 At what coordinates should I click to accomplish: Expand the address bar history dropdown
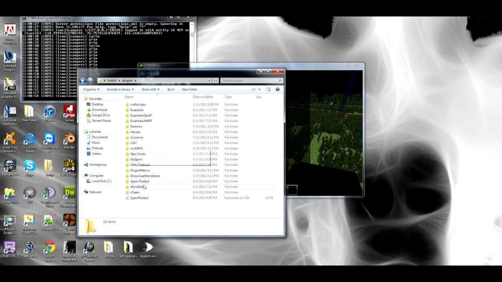point(210,80)
